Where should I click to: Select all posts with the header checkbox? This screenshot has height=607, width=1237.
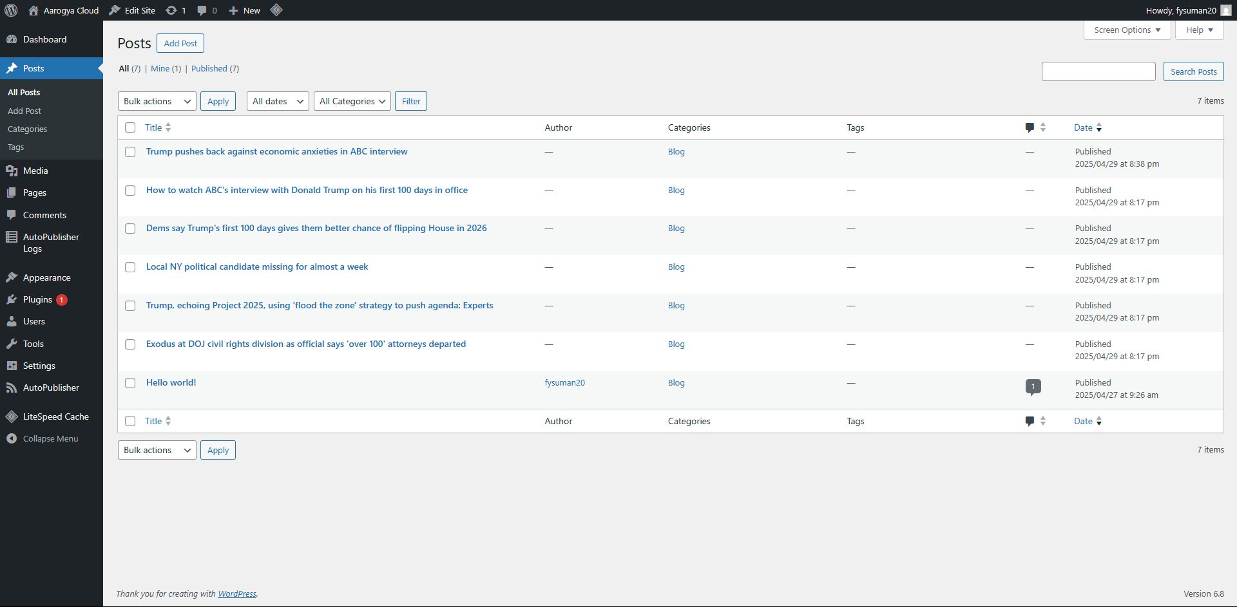pyautogui.click(x=130, y=127)
